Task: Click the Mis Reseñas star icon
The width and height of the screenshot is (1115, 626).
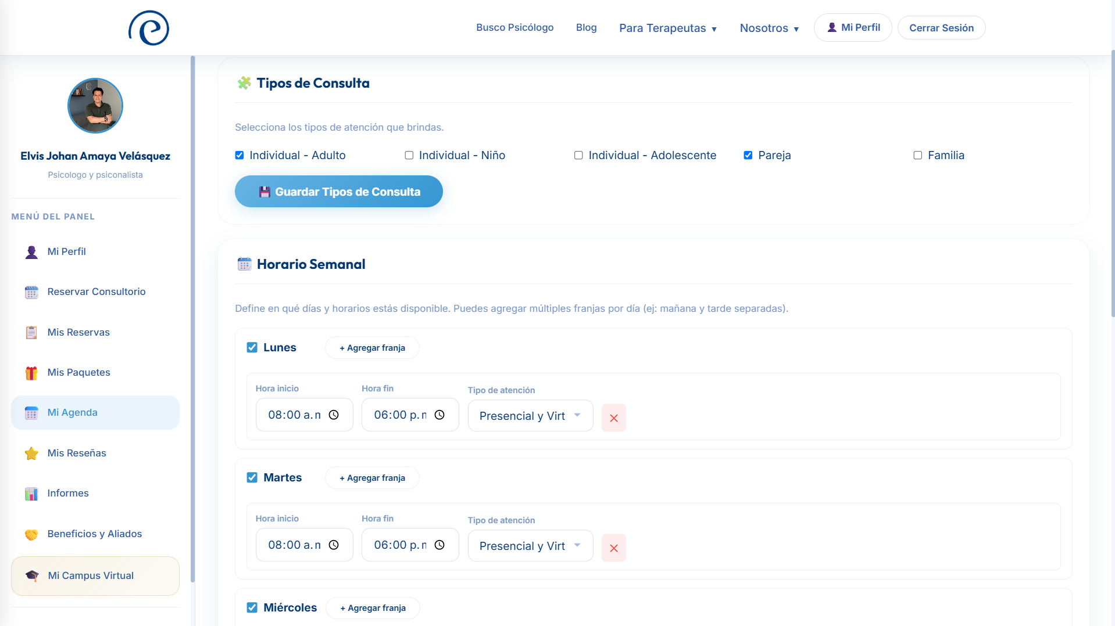Action: 31,454
